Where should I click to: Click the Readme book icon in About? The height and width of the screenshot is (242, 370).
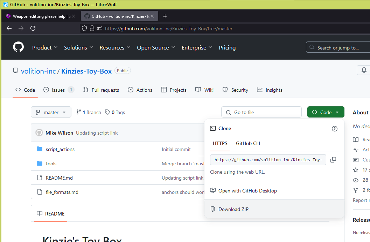click(356, 139)
